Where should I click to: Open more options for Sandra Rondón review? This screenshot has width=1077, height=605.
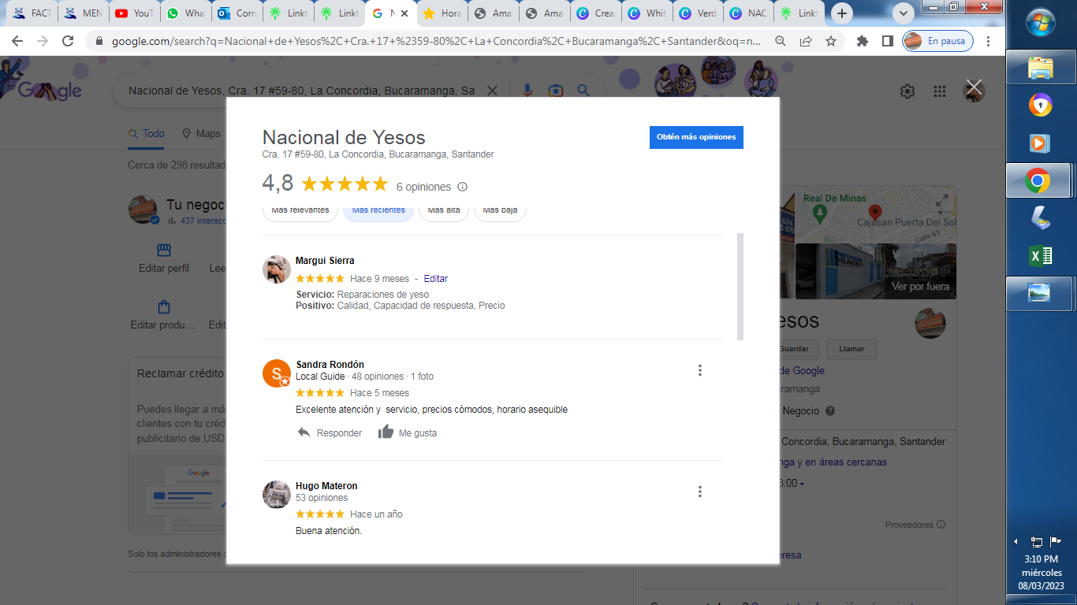tap(700, 370)
